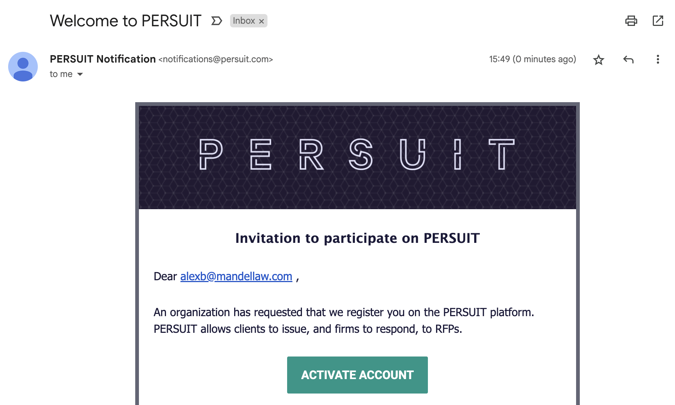Expand recipient details next to 'to me'
Viewport: 675px width, 405px height.
pyautogui.click(x=80, y=74)
